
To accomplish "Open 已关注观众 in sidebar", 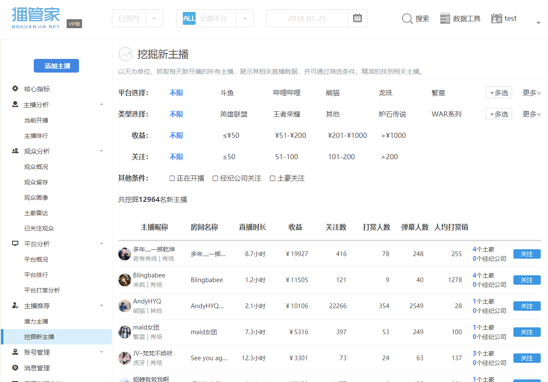I will coord(39,228).
